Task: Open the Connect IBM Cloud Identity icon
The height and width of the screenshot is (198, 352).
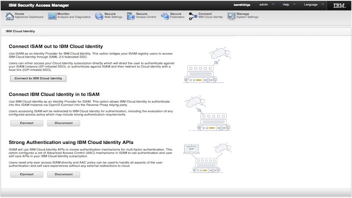Action: (193, 16)
